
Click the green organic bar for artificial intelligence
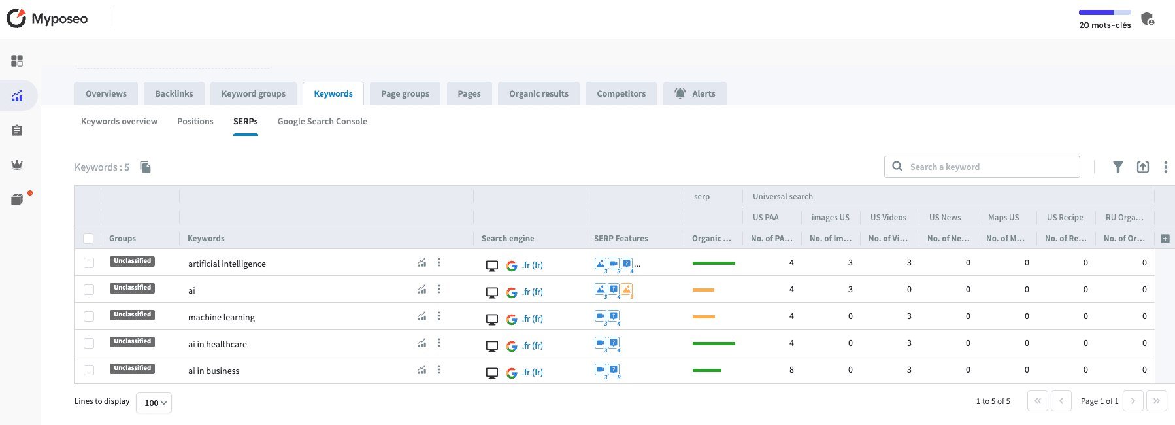tap(714, 263)
